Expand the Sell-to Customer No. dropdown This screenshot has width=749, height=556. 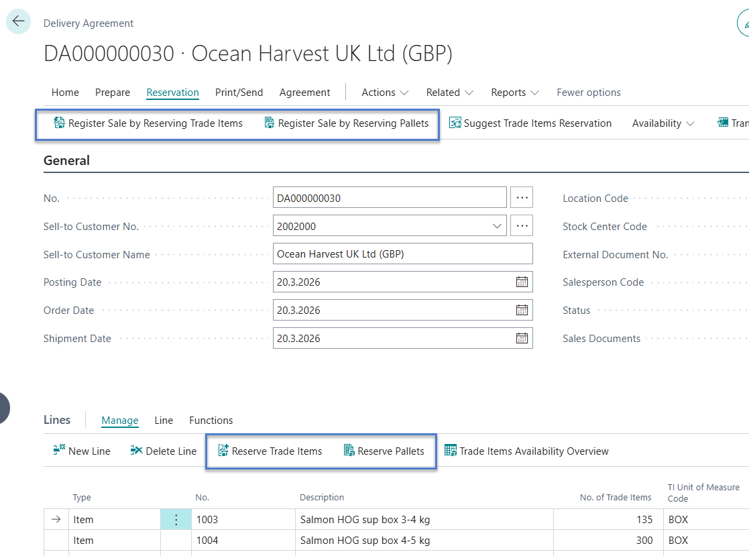tap(497, 227)
